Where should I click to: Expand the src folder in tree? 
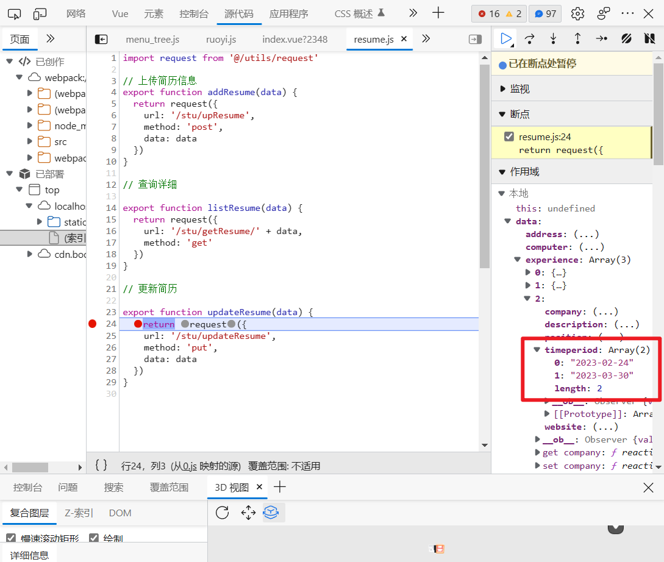pyautogui.click(x=30, y=141)
